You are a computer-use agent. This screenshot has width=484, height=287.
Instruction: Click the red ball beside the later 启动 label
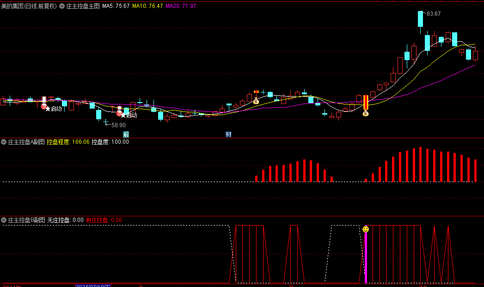point(119,113)
